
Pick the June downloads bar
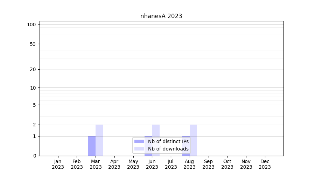[x=156, y=131]
